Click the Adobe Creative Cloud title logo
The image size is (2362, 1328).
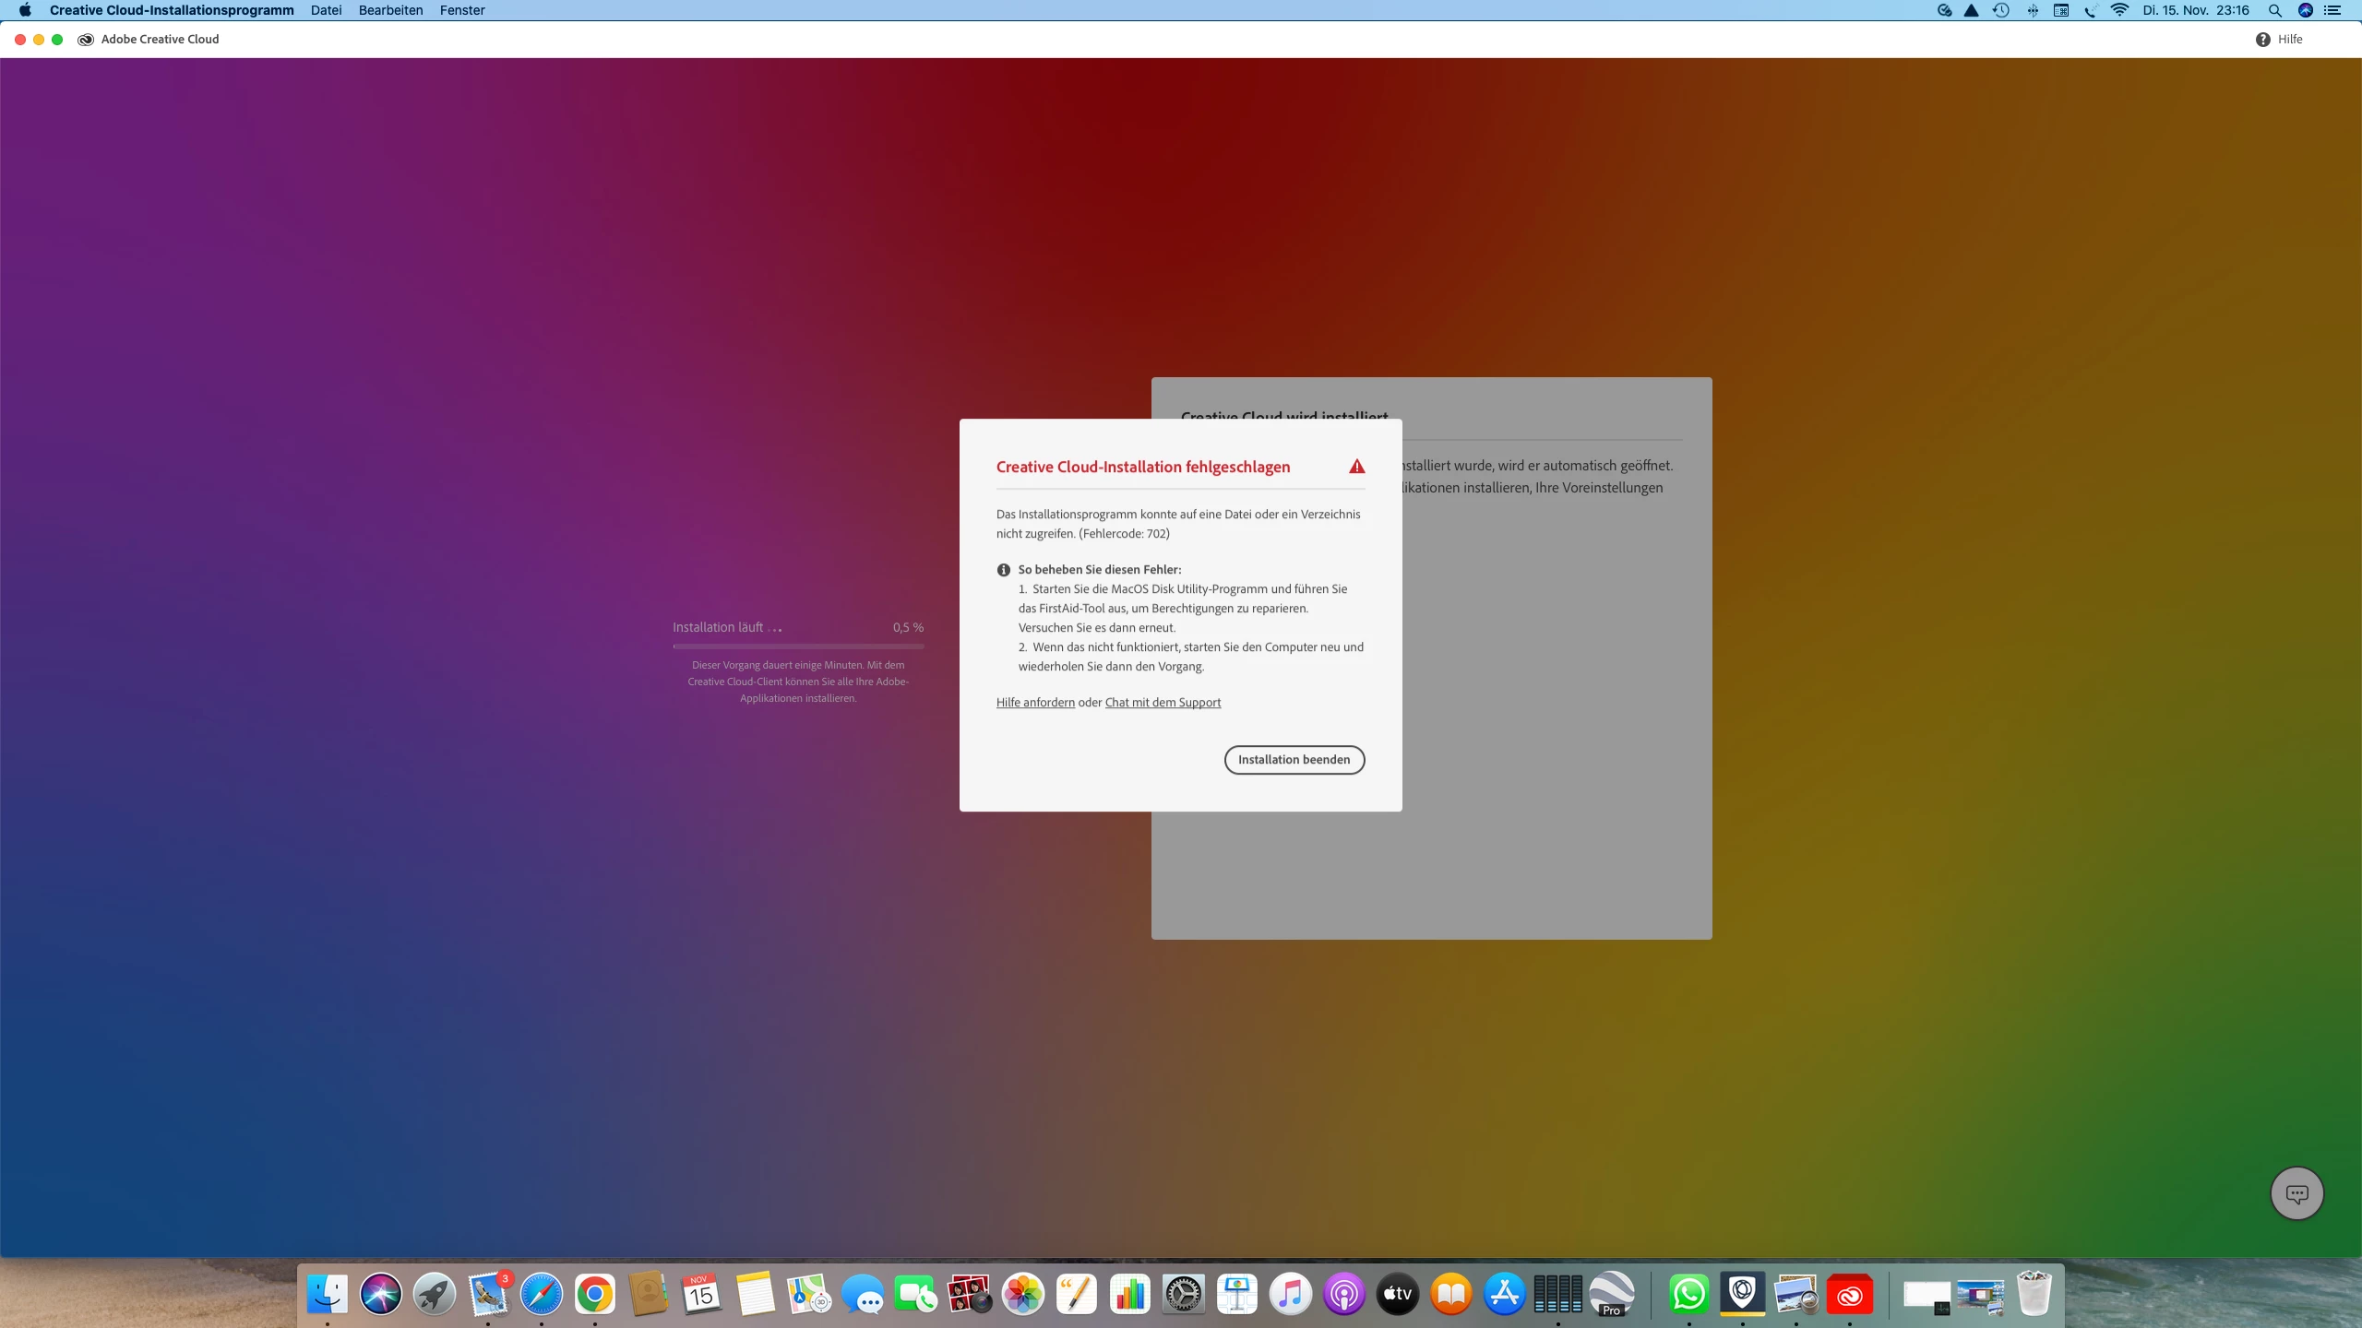[86, 39]
